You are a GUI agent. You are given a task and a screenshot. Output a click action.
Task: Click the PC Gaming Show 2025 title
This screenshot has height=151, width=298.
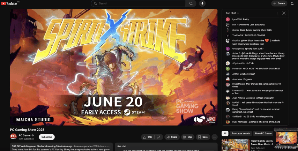click(27, 130)
